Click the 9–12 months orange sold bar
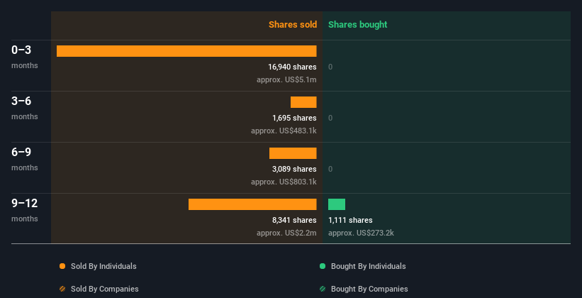Image resolution: width=582 pixels, height=298 pixels. (x=252, y=204)
